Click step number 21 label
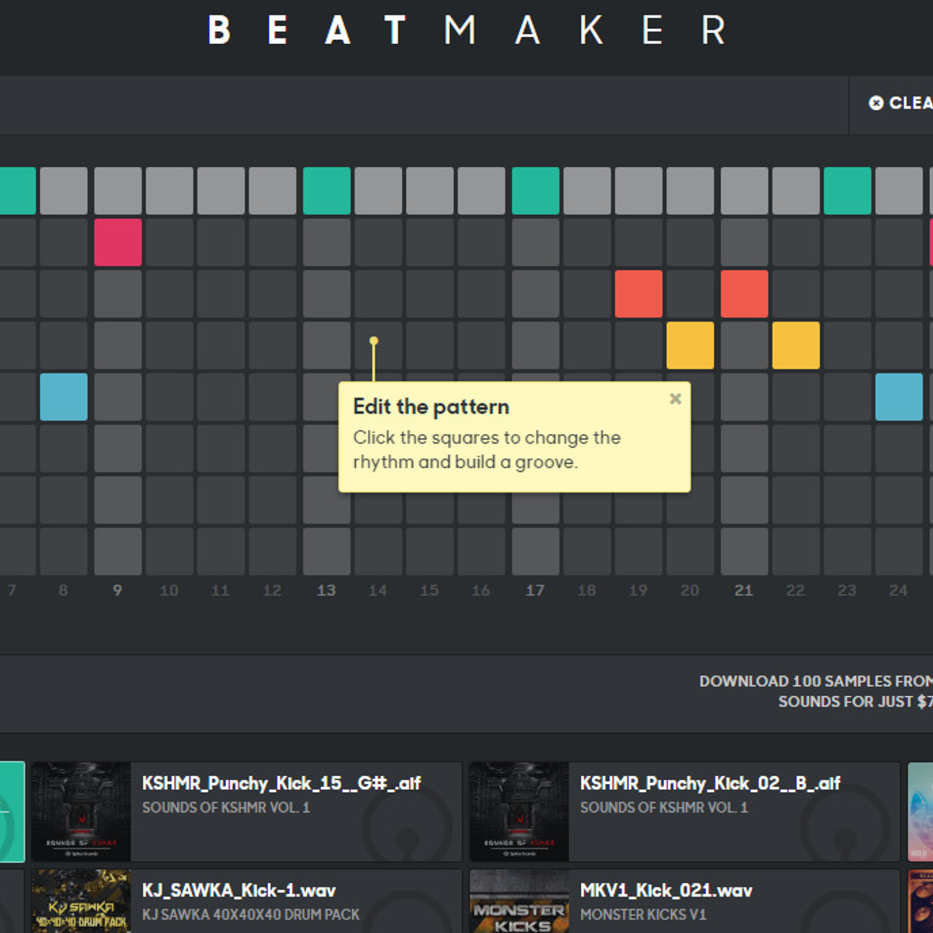 pos(744,591)
